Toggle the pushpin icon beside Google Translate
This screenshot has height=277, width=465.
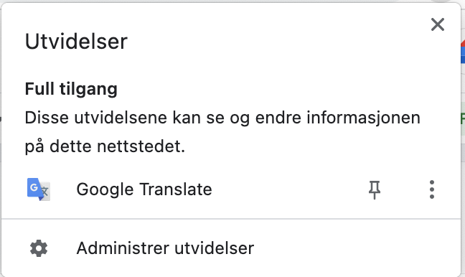375,189
